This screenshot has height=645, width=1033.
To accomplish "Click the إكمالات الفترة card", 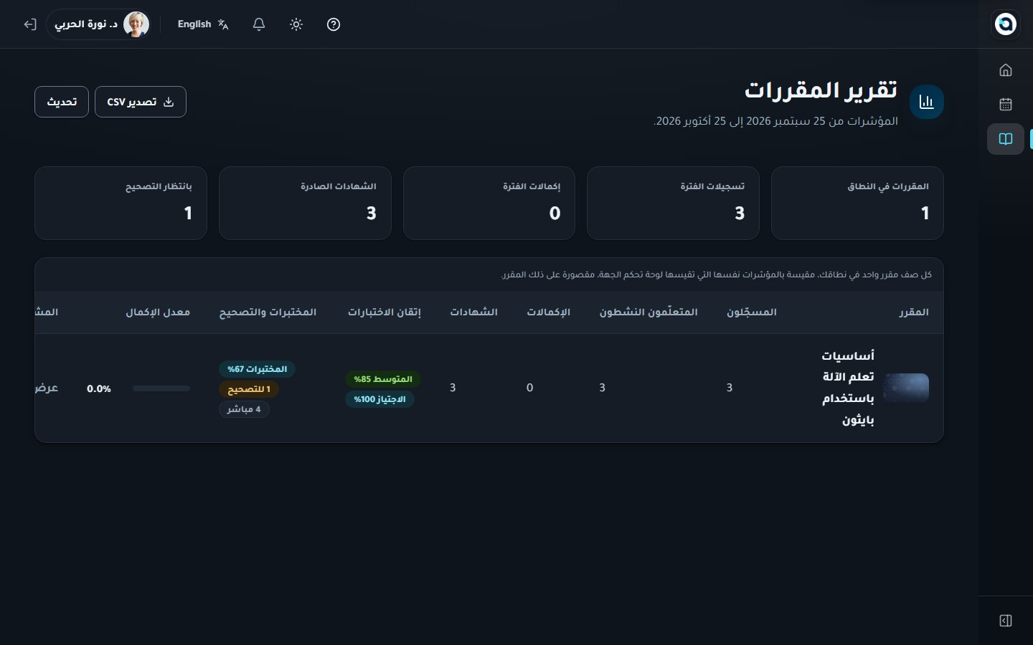I will (x=489, y=204).
